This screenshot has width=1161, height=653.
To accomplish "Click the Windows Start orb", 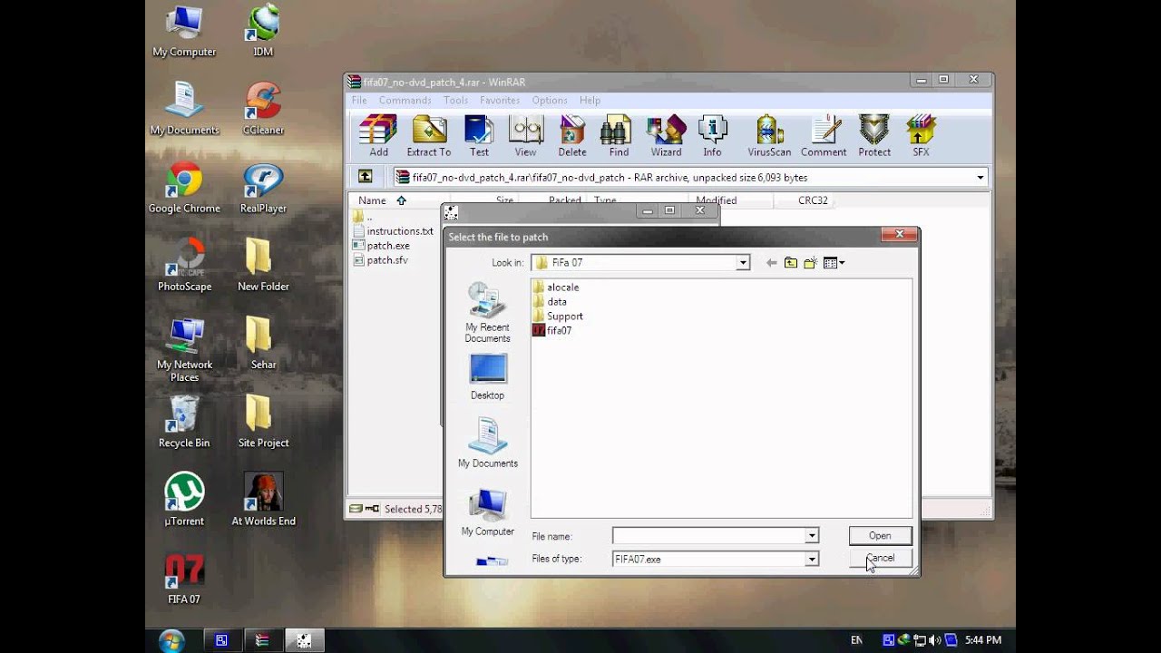I will point(171,640).
